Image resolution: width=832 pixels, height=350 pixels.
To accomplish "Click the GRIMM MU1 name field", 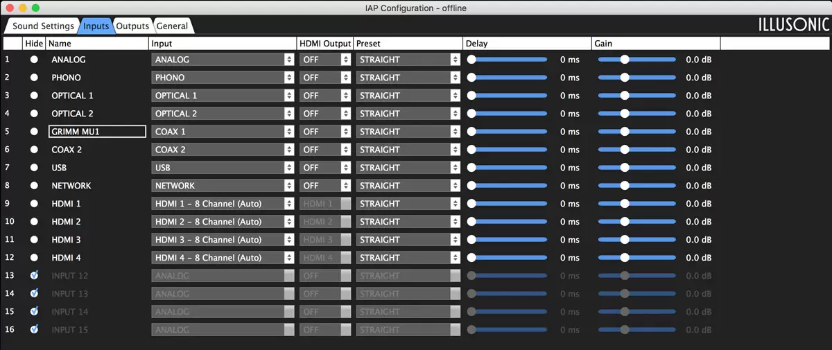I will [97, 132].
